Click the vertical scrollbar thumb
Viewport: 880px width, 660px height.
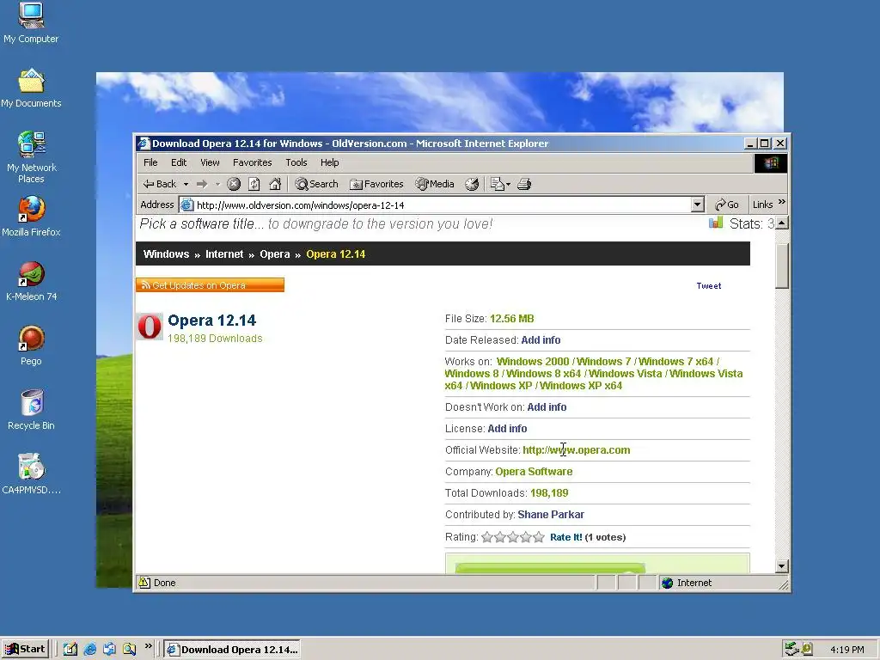tap(782, 266)
